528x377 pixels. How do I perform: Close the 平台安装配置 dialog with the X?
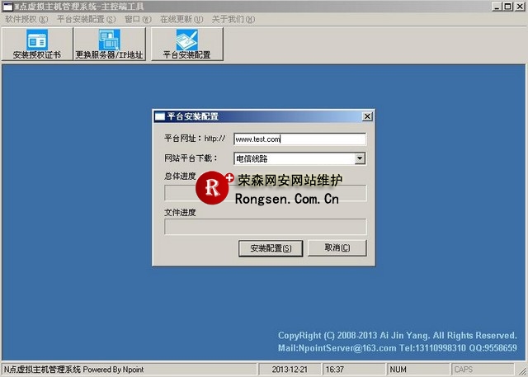(367, 116)
